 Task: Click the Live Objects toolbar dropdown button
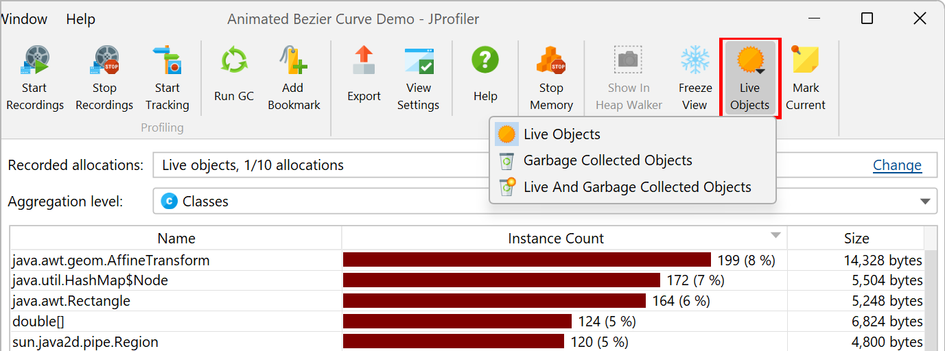pos(749,78)
